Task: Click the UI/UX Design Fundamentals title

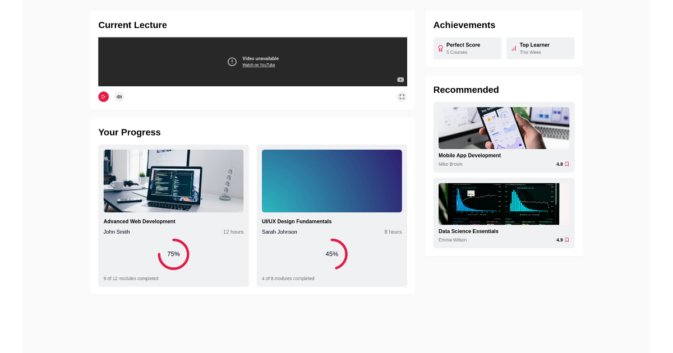Action: tap(297, 221)
